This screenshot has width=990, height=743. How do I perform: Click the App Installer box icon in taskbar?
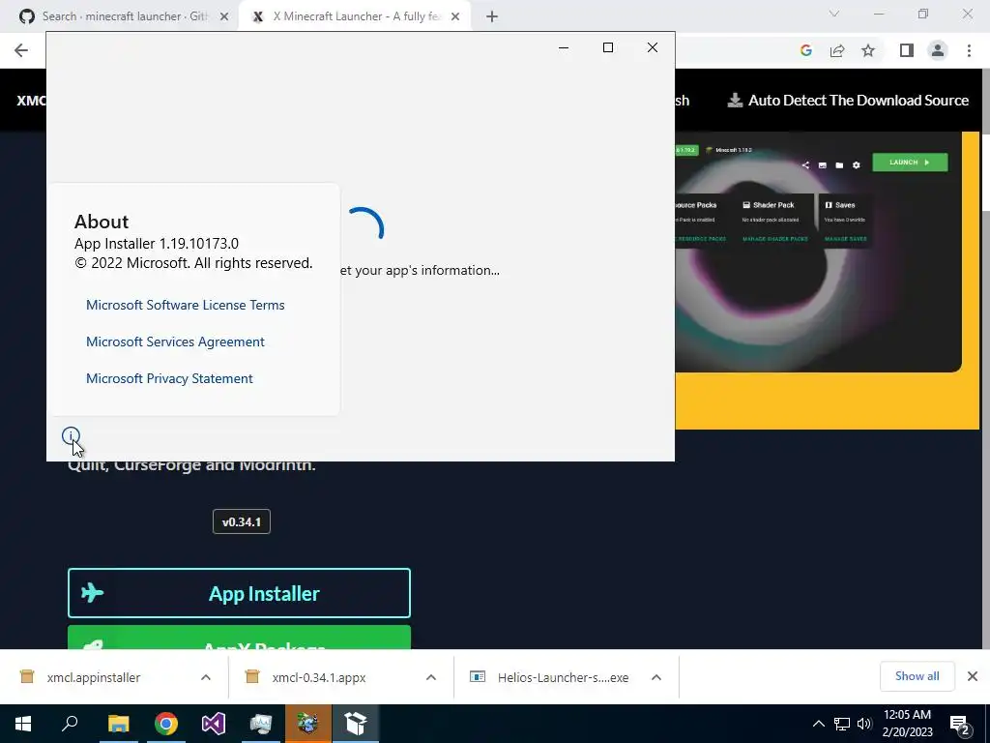pos(356,724)
